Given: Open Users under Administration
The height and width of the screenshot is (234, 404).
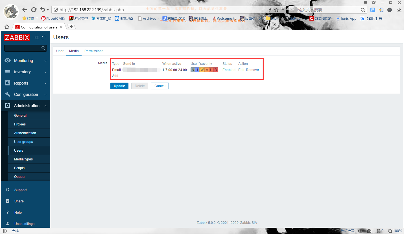Looking at the screenshot, I should (x=29, y=151).
